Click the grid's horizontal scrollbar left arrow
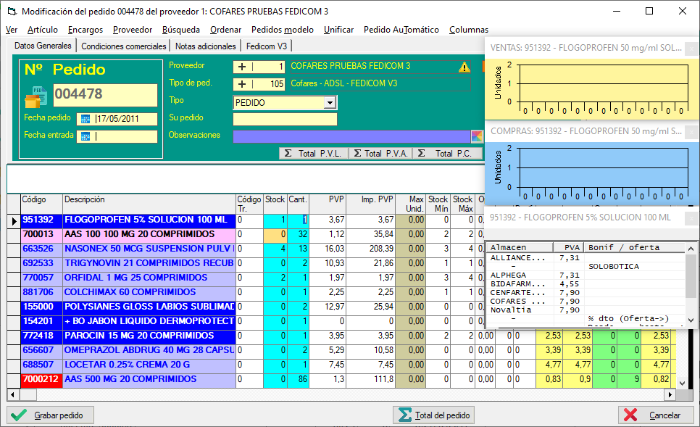Screen dimensions: 700x427 click(12, 395)
